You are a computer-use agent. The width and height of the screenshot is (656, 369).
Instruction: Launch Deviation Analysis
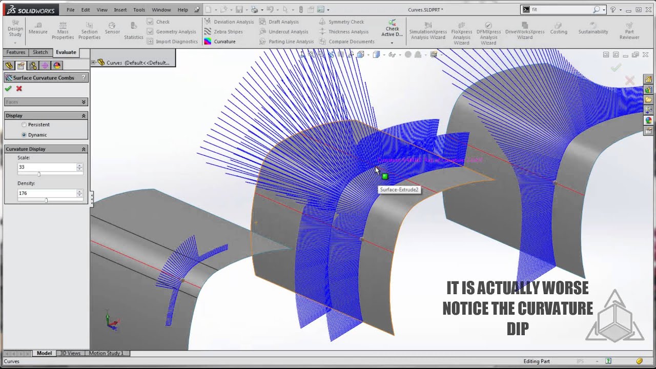[x=229, y=22]
